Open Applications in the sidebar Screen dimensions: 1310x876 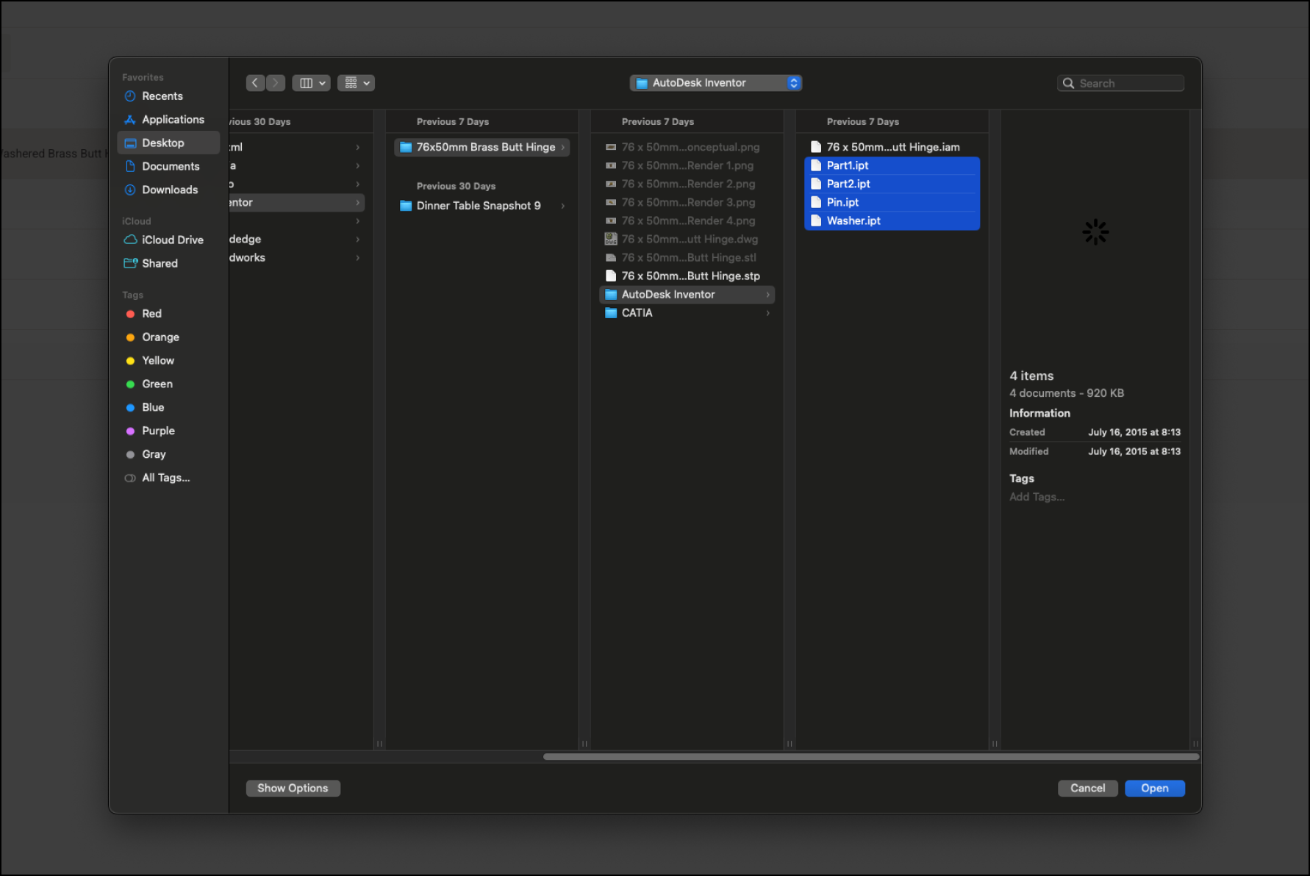click(x=173, y=120)
